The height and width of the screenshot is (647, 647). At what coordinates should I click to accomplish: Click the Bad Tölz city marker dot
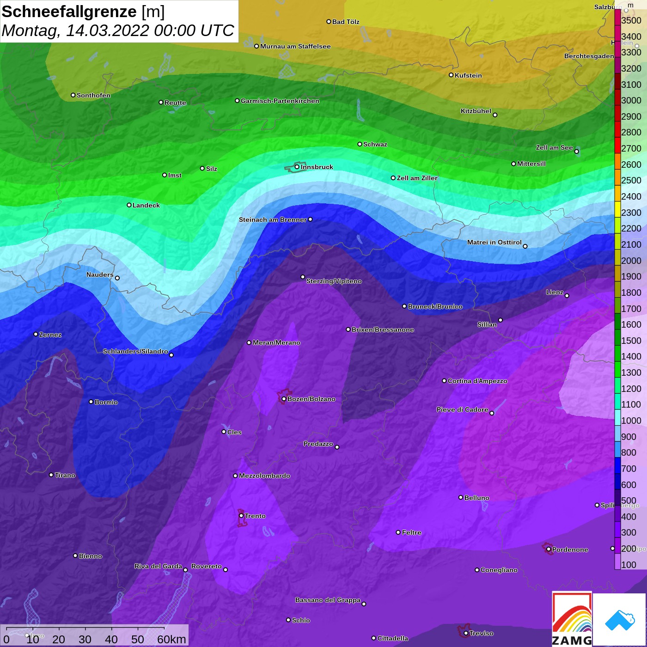[329, 22]
